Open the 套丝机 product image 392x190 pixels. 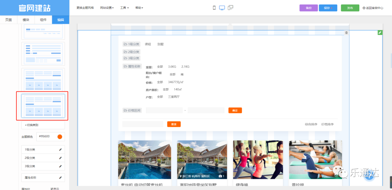(x=145, y=160)
